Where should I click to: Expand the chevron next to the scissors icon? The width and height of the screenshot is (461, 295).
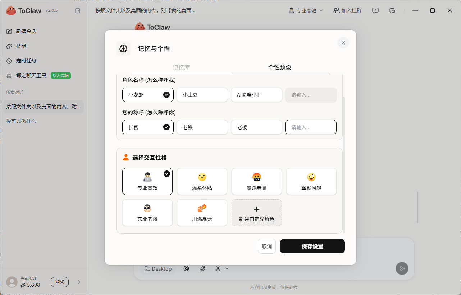click(227, 268)
